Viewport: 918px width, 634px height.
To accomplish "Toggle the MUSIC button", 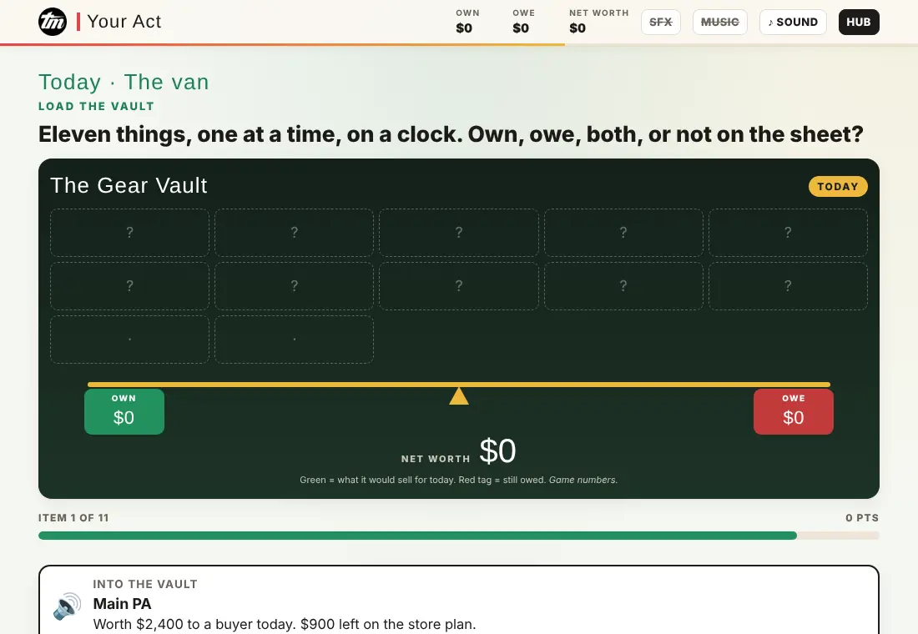I will [x=719, y=23].
